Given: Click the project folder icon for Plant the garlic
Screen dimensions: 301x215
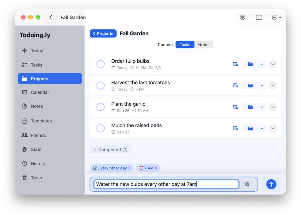Looking at the screenshot, I should point(250,107).
